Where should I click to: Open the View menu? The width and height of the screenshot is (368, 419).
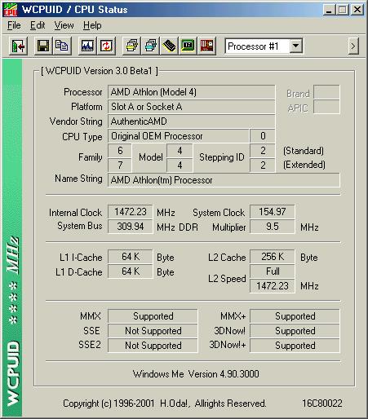(64, 25)
